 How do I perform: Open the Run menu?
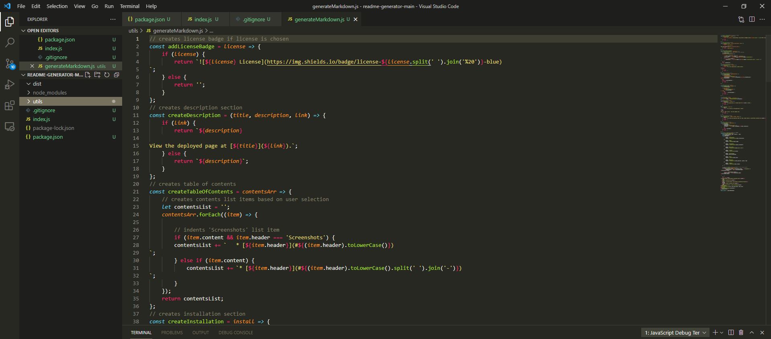(109, 6)
